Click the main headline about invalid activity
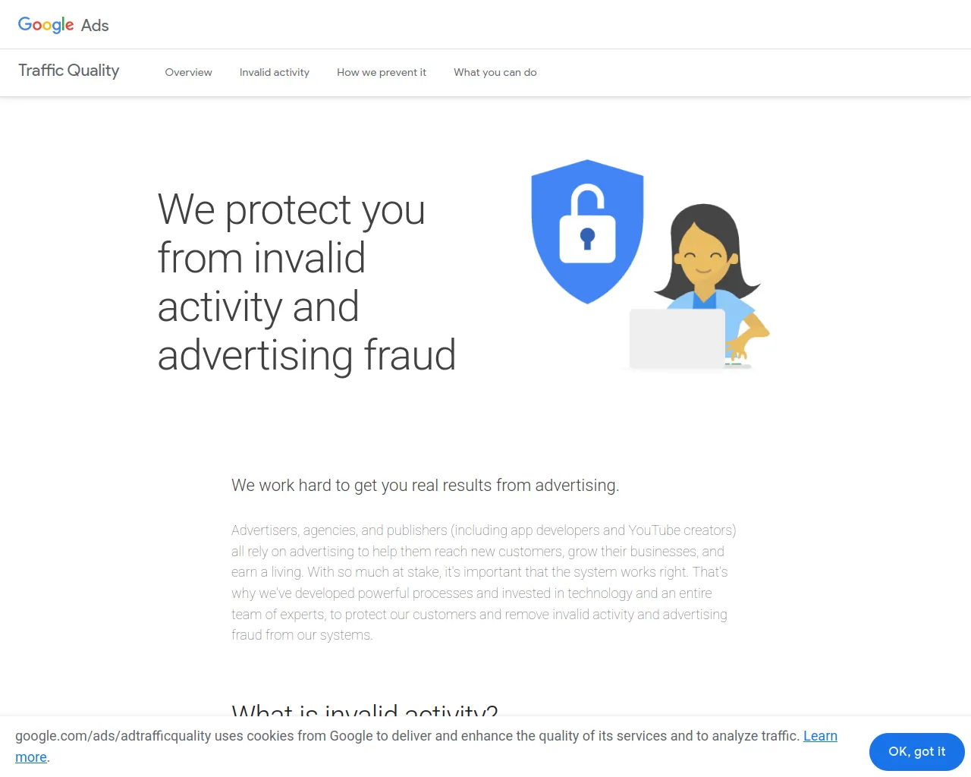 (306, 282)
